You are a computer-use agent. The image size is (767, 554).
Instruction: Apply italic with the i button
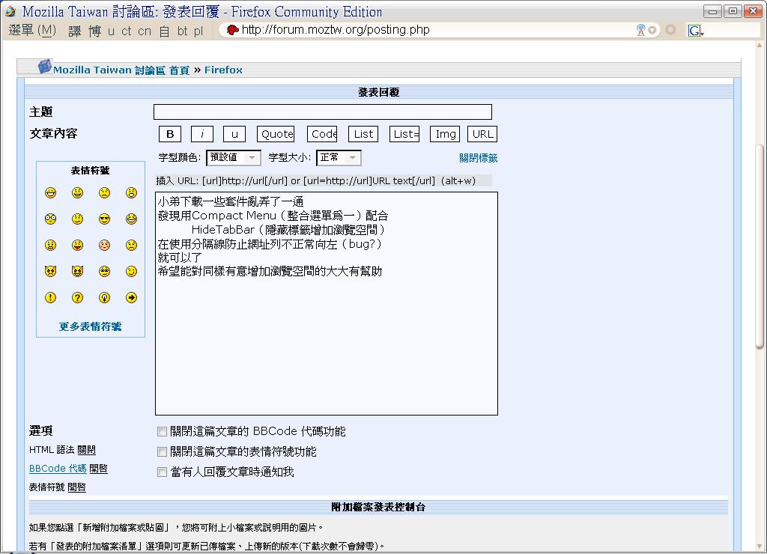point(202,134)
